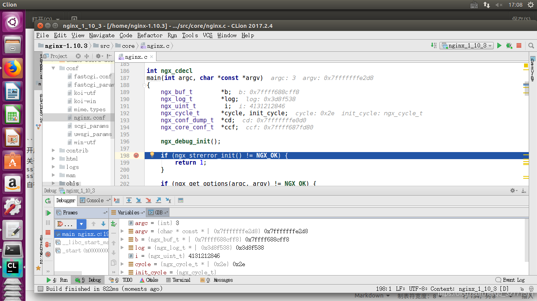The image size is (537, 301).
Task: Click the intention lightbulb on line 198
Action: tap(152, 155)
